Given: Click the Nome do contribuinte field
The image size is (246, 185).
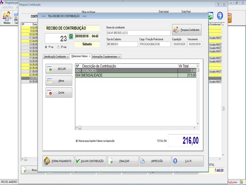Looking at the screenshot, I should tap(138, 33).
